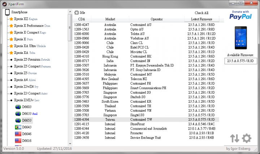
Task: Select the Telecom NZ operator row
Action: pos(146,79)
